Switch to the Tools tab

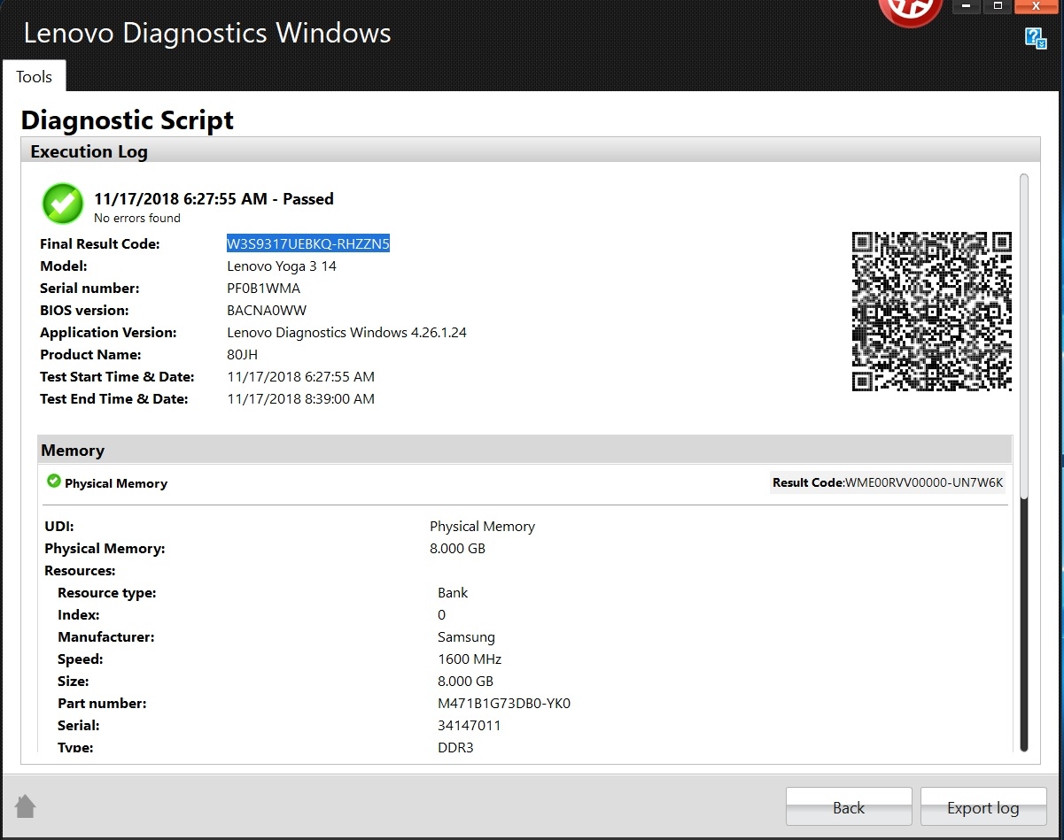(x=34, y=76)
